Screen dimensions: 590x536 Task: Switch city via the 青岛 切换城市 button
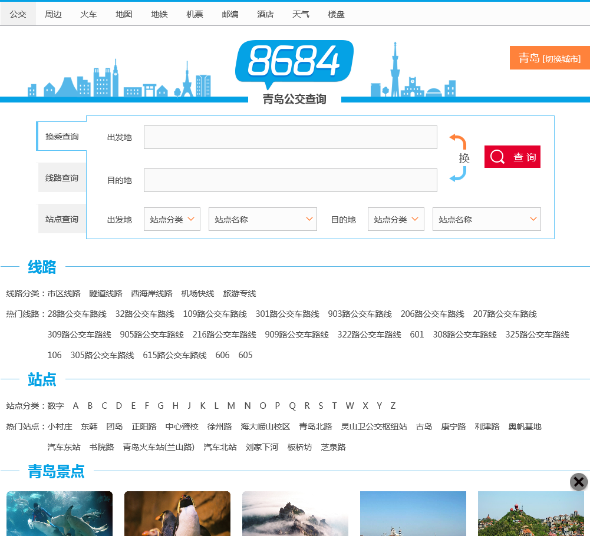549,58
